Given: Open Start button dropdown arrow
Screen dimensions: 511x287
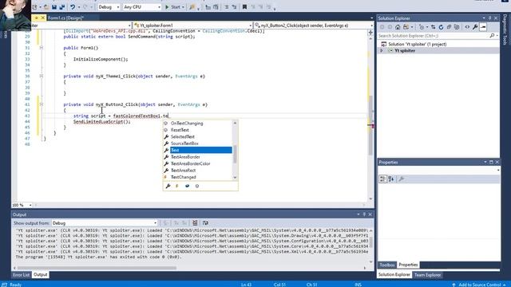Looking at the screenshot, I should click(183, 7).
